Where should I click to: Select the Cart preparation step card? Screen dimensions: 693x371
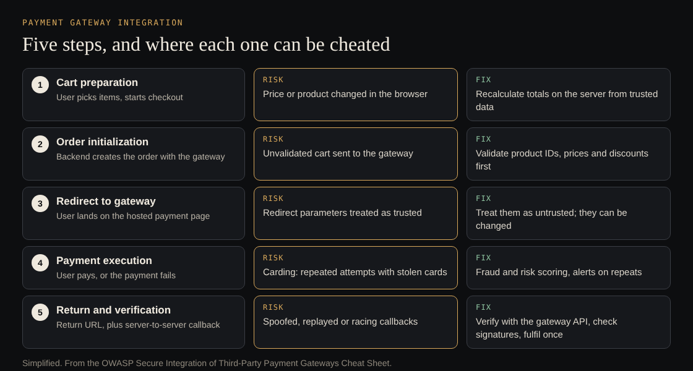134,95
